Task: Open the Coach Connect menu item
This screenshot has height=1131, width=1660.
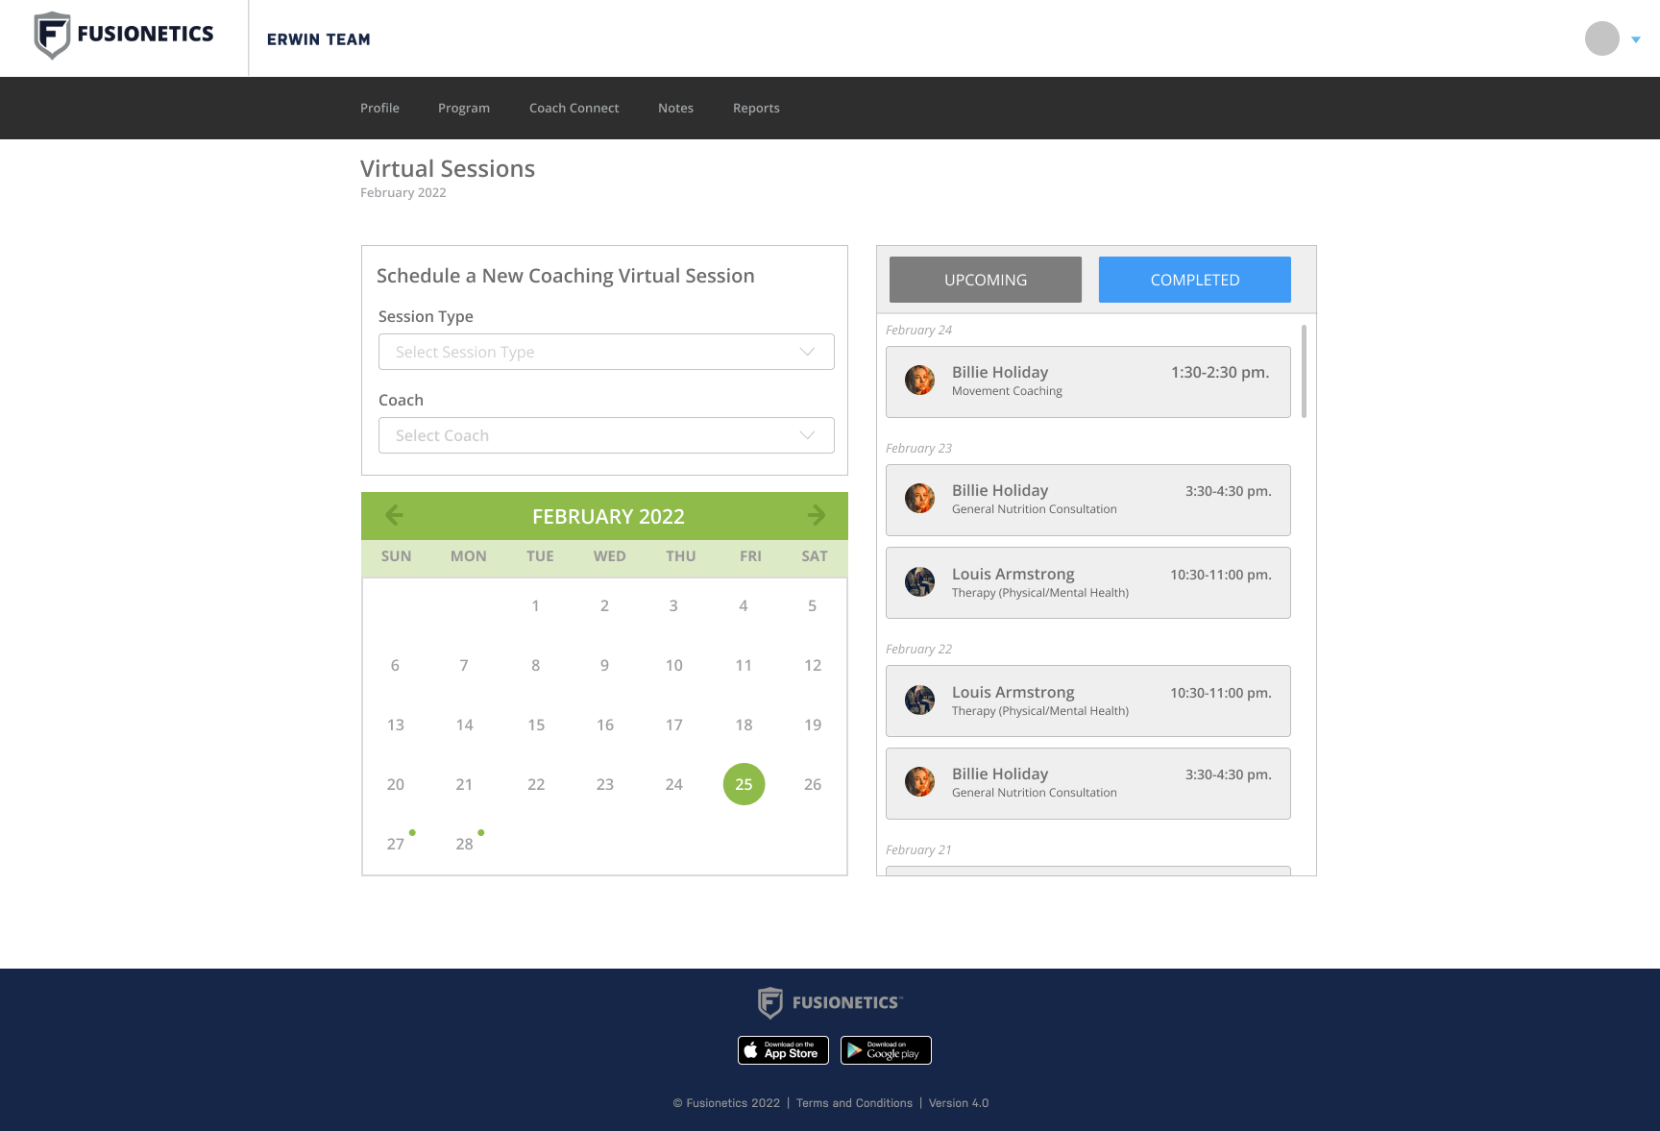Action: coord(574,108)
